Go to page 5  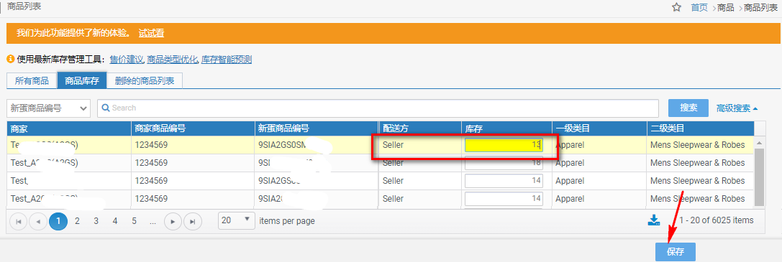tap(134, 221)
